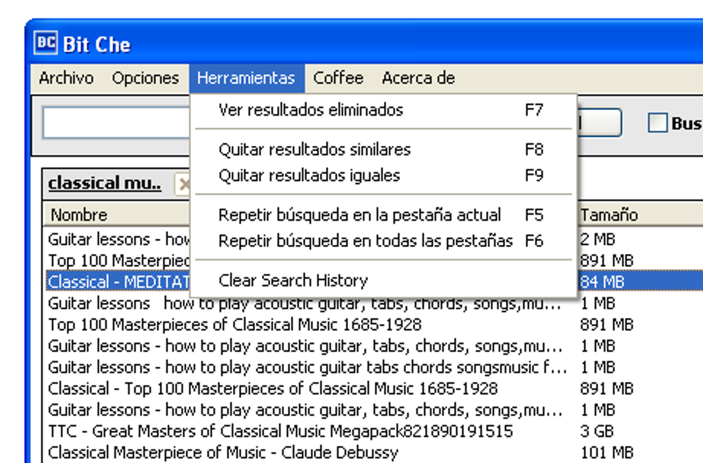The image size is (703, 463).
Task: Choose Quitar resultados similares
Action: point(383,149)
